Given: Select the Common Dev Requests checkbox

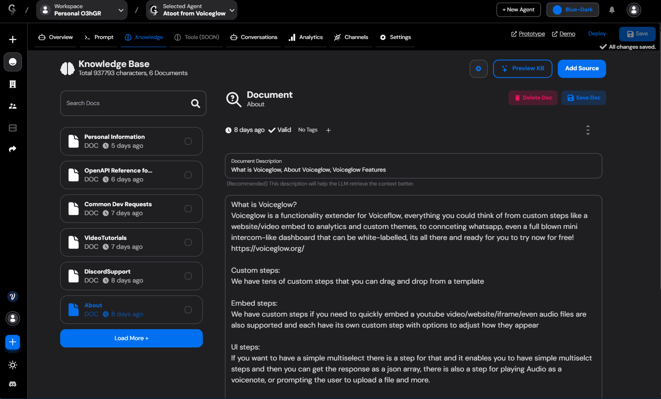Looking at the screenshot, I should click(x=188, y=209).
